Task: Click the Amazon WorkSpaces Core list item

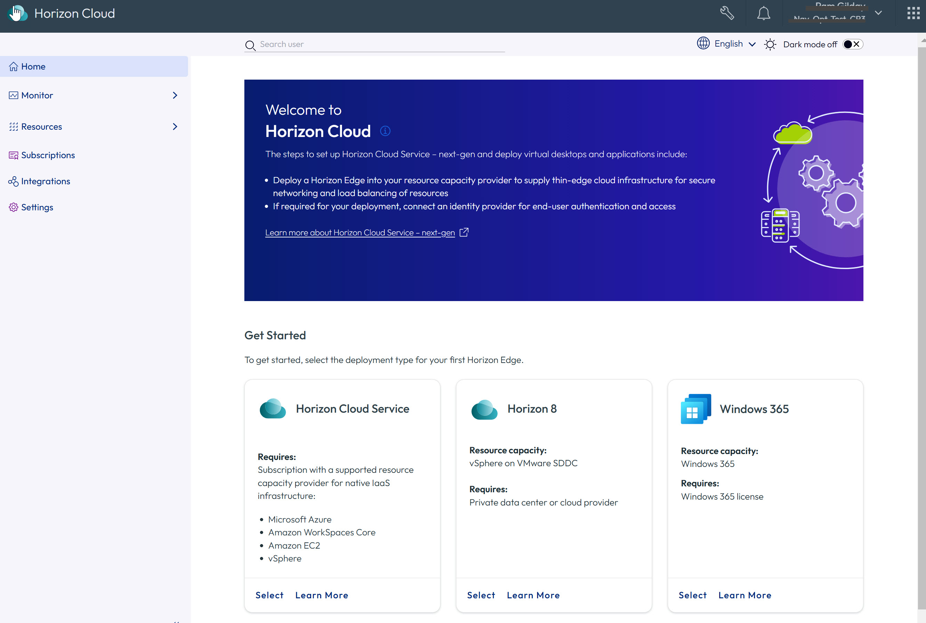Action: click(x=322, y=532)
